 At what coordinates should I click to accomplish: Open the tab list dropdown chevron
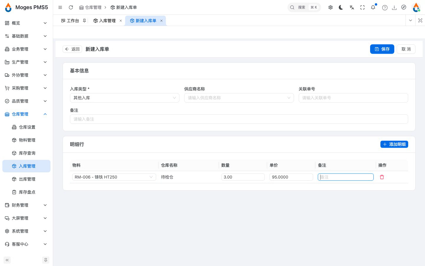click(411, 20)
